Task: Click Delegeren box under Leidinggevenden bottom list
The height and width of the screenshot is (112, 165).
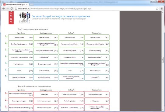Action: (46, 94)
